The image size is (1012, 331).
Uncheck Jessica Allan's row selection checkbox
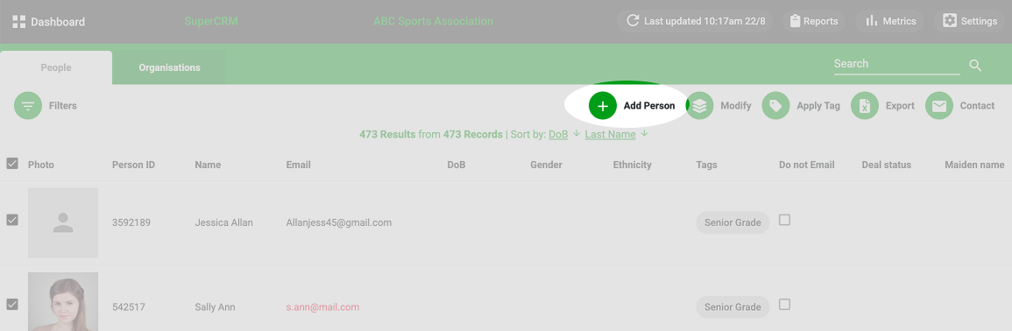click(x=12, y=220)
